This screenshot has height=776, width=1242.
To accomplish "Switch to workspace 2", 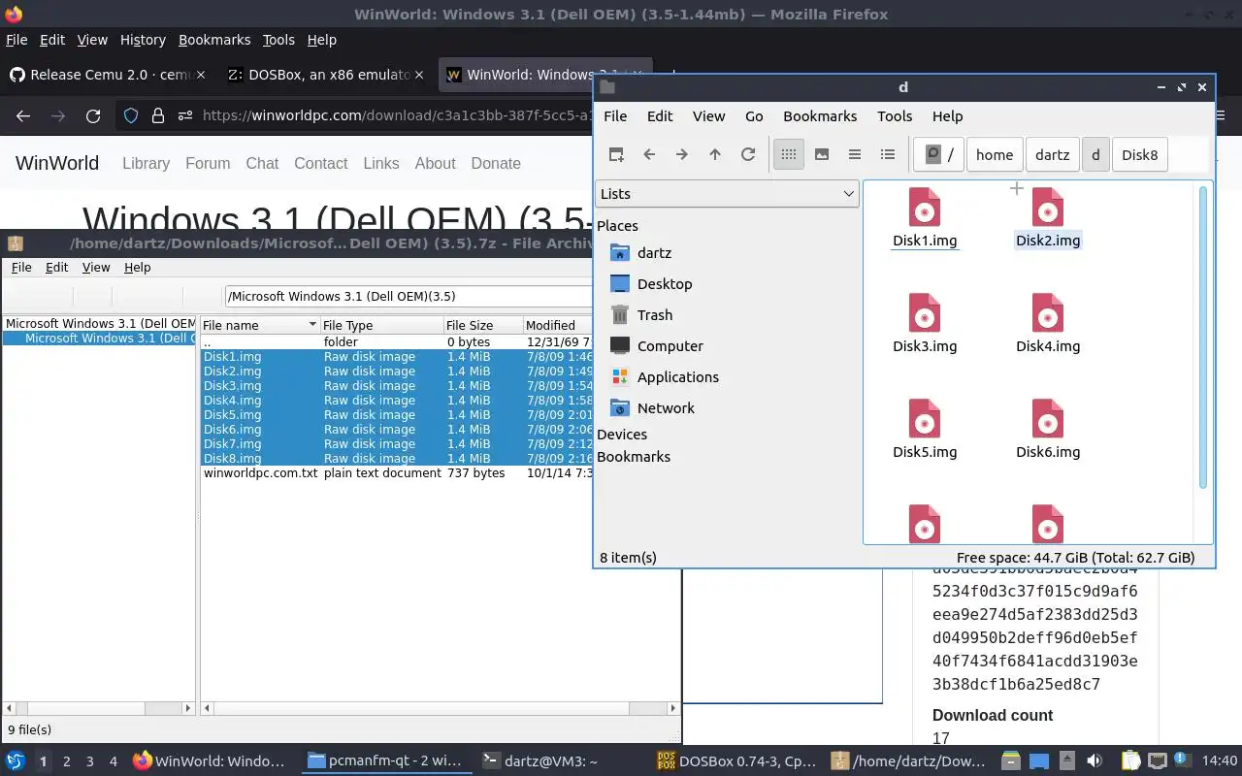I will [x=66, y=761].
